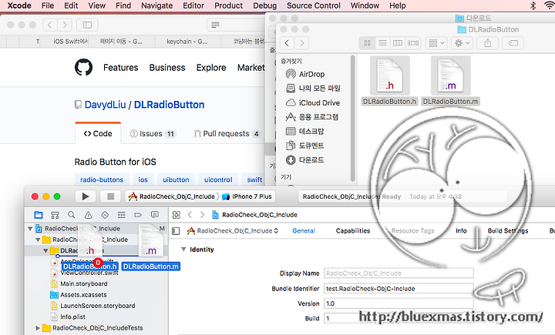Open 데스크탑 in the Finder sidebar
The width and height of the screenshot is (555, 335).
(304, 131)
